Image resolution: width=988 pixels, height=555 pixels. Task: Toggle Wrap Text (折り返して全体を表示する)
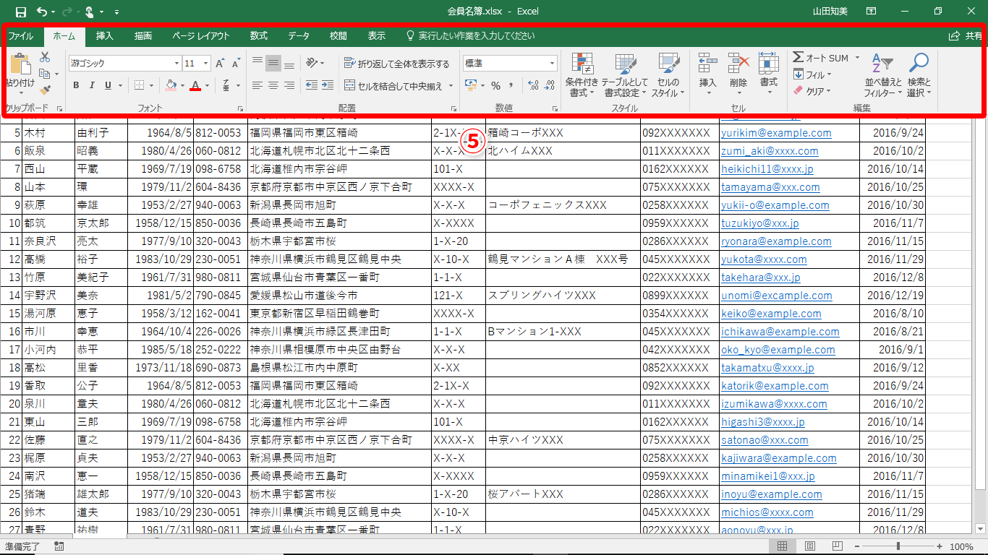coord(397,64)
